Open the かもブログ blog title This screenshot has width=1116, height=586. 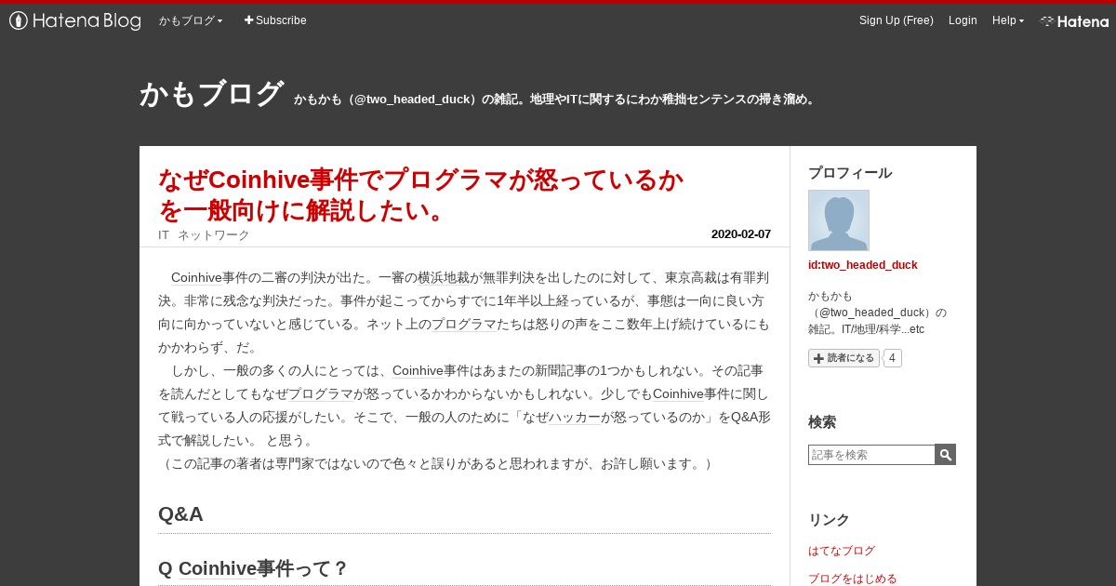coord(211,94)
